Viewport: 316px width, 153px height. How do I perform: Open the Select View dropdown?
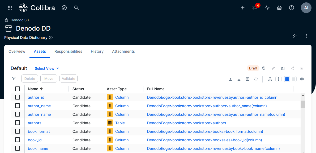[47, 68]
